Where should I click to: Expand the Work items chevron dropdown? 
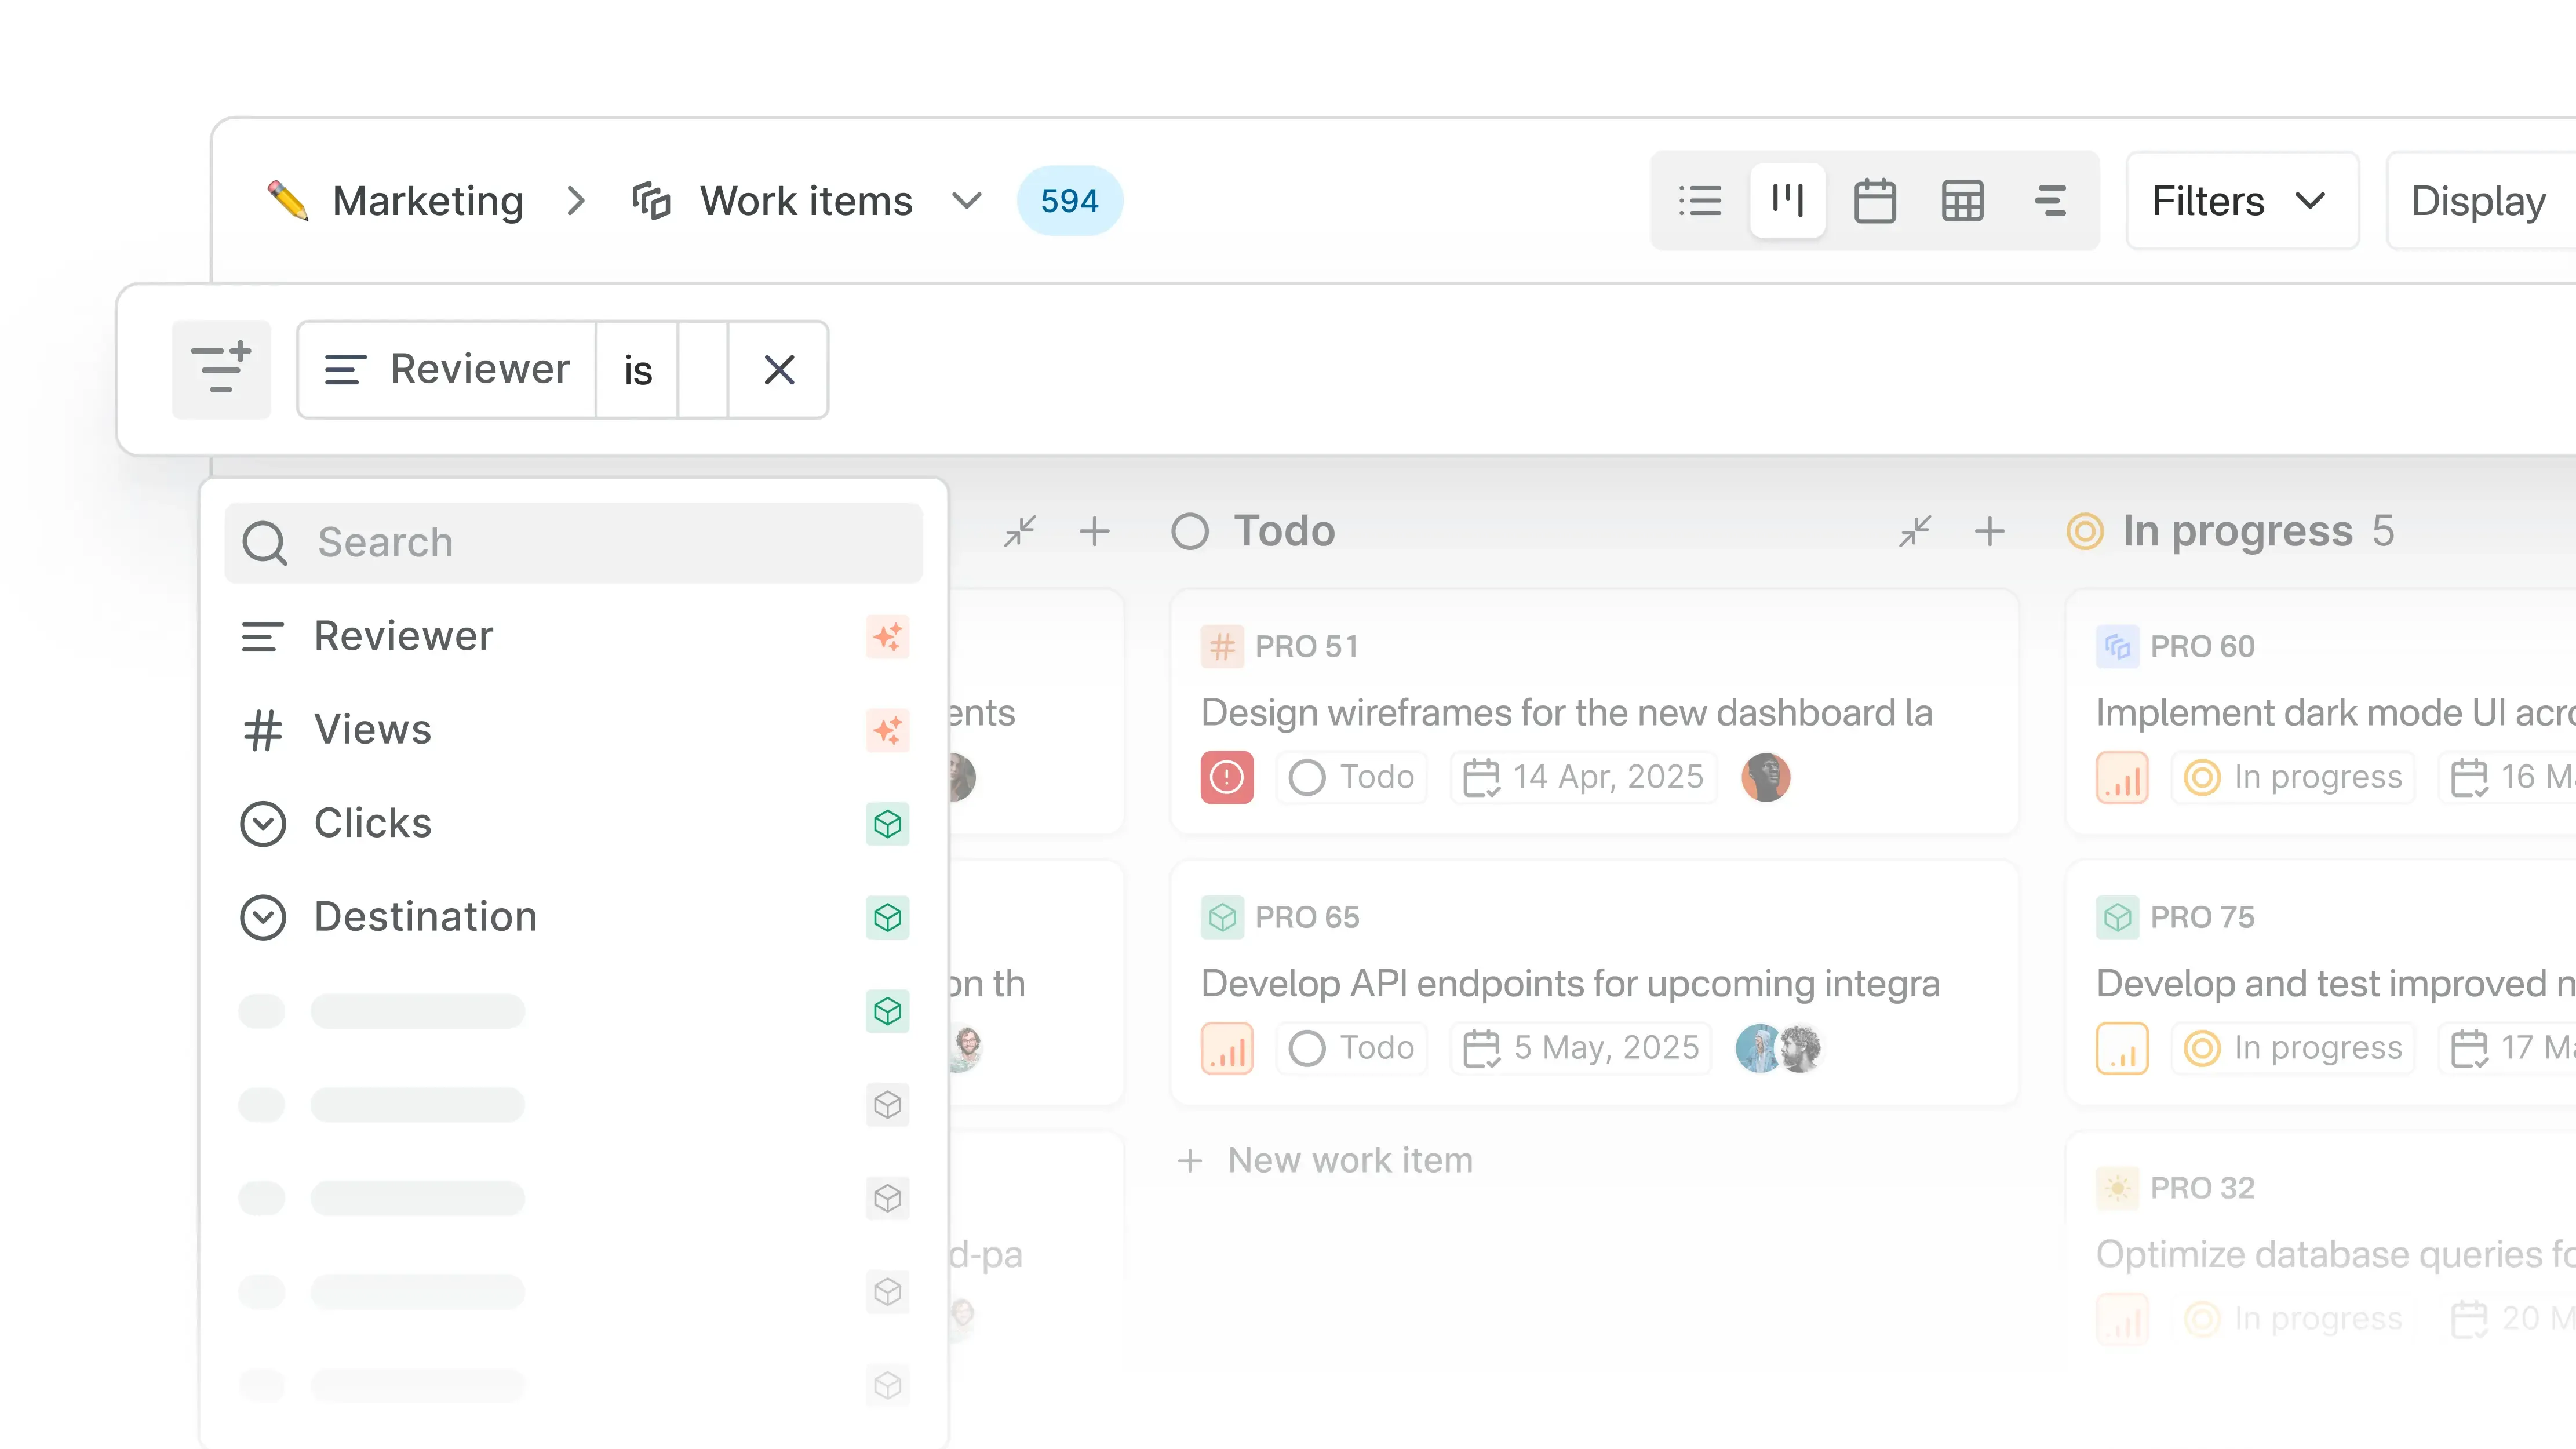pos(966,201)
